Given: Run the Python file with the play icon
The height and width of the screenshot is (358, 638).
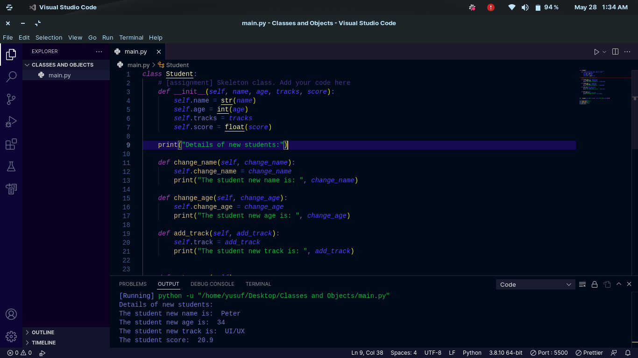Looking at the screenshot, I should pyautogui.click(x=596, y=51).
